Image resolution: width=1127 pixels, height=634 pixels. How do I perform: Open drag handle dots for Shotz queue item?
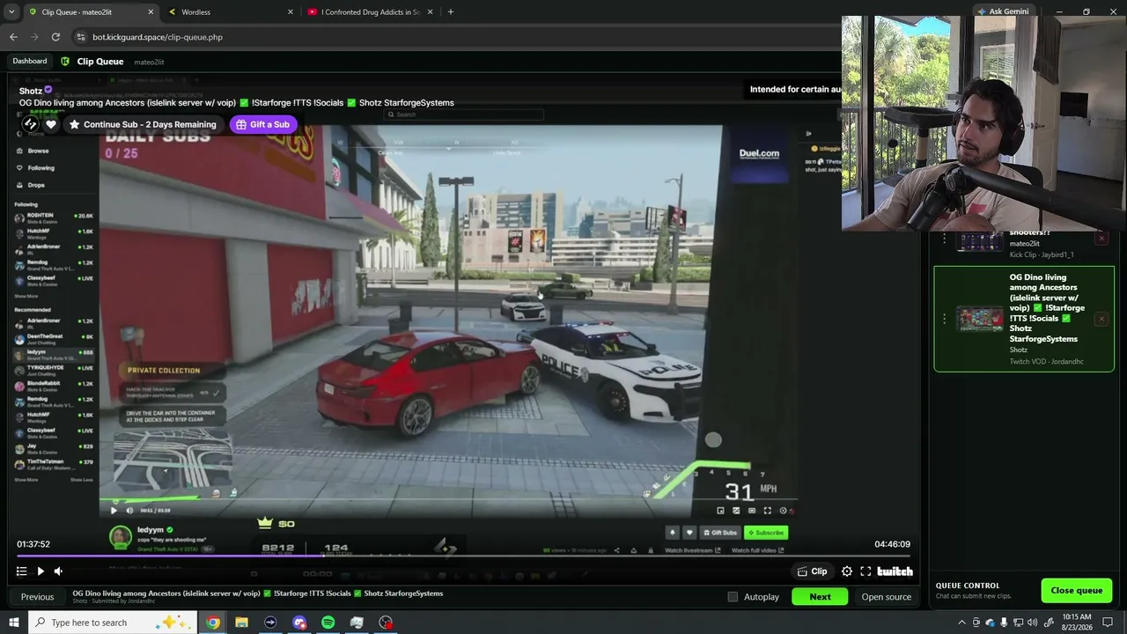coord(944,319)
